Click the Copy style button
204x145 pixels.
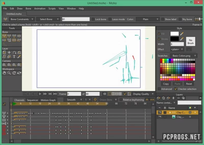(x=166, y=84)
